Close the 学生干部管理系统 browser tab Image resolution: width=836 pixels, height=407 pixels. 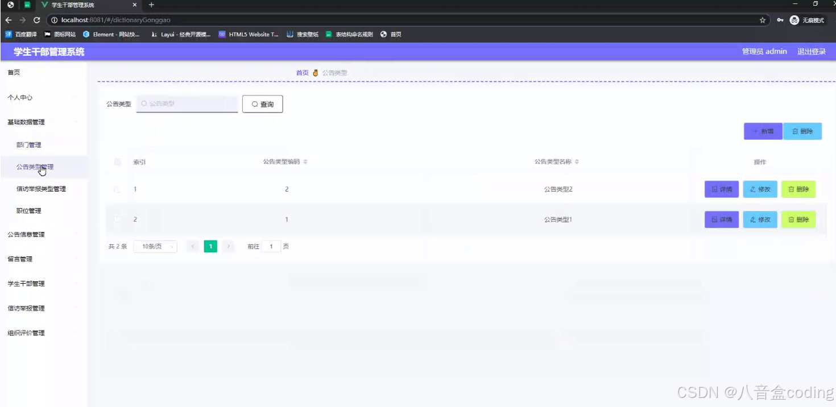pyautogui.click(x=134, y=5)
